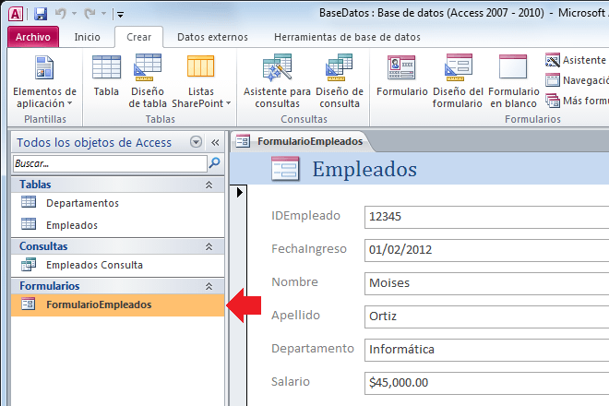Screen dimensions: 609x406
Task: Save the database with the floppy icon
Action: click(x=41, y=15)
